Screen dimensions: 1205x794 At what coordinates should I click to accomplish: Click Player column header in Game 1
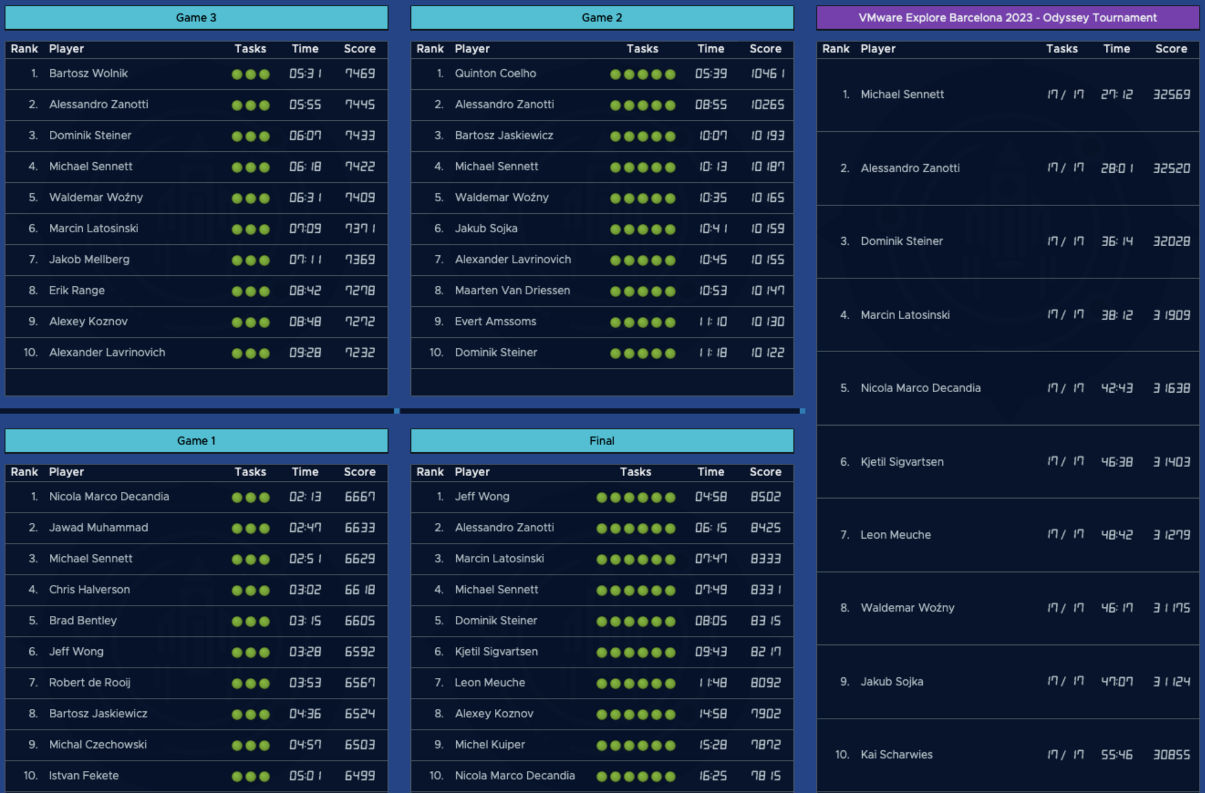click(x=66, y=472)
